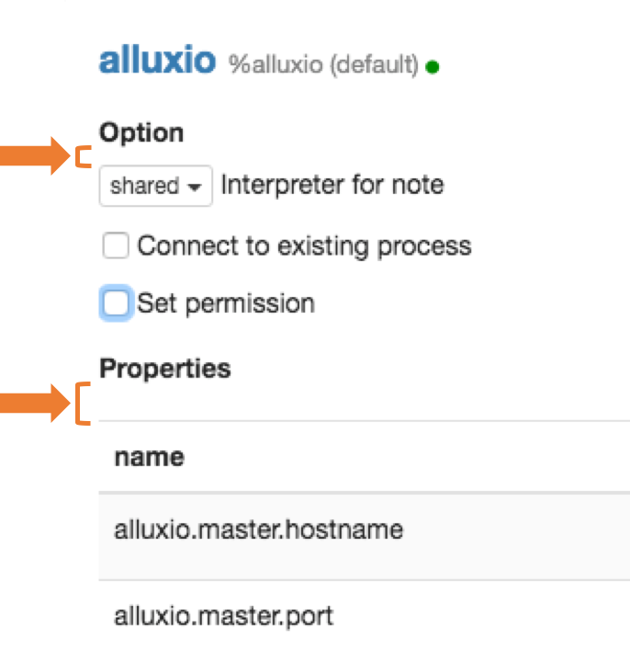Image resolution: width=630 pixels, height=650 pixels.
Task: Click the green status dot beside alluxio
Action: (433, 66)
